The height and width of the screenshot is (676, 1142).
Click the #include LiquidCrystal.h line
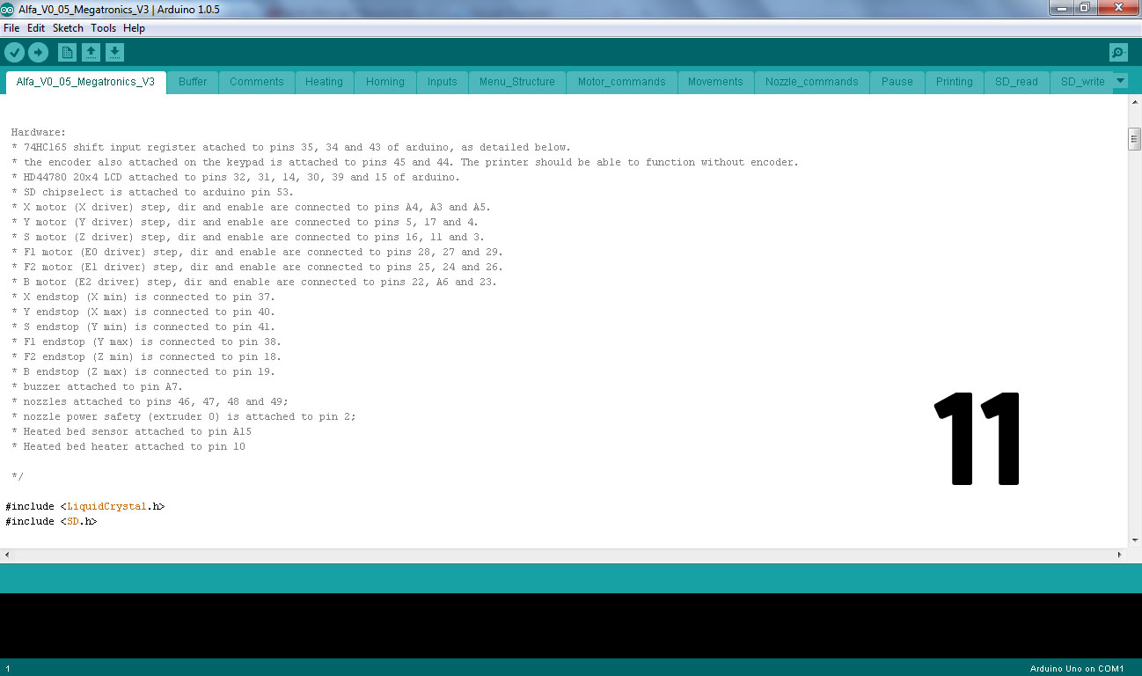tap(84, 506)
